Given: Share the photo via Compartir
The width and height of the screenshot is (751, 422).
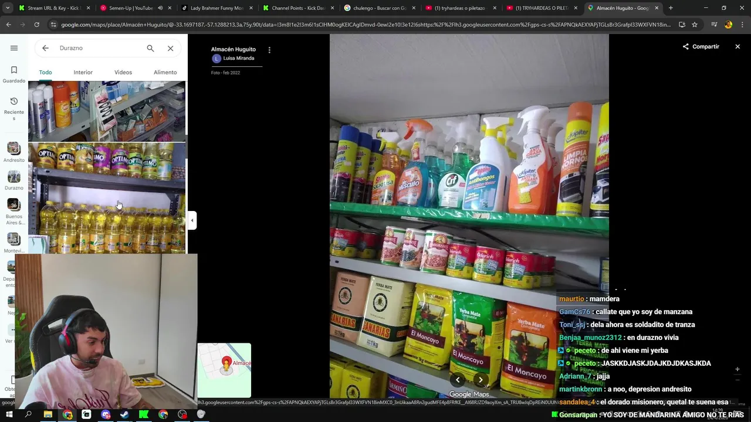Looking at the screenshot, I should point(701,46).
